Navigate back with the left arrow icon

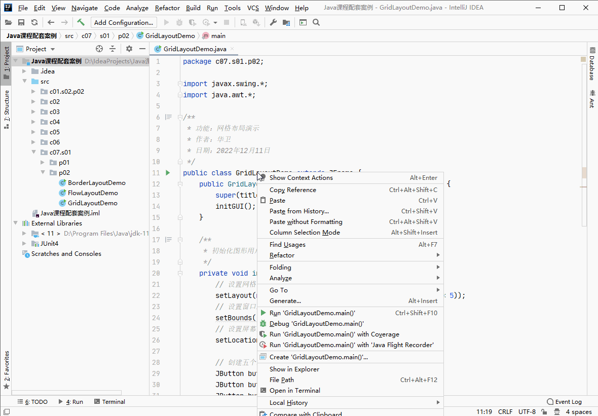coord(51,22)
